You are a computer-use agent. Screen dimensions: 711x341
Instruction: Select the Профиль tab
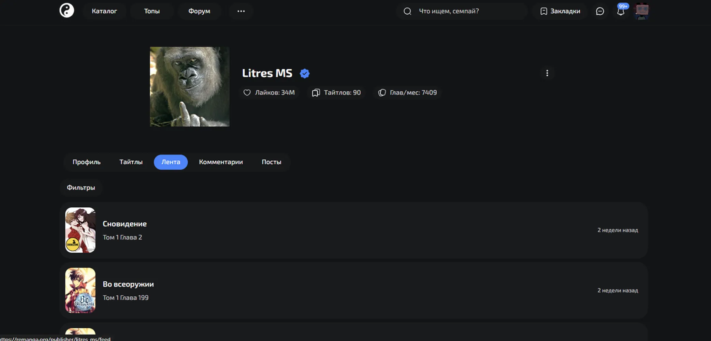point(86,162)
